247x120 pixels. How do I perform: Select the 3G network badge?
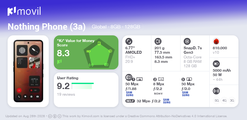tap(232, 100)
